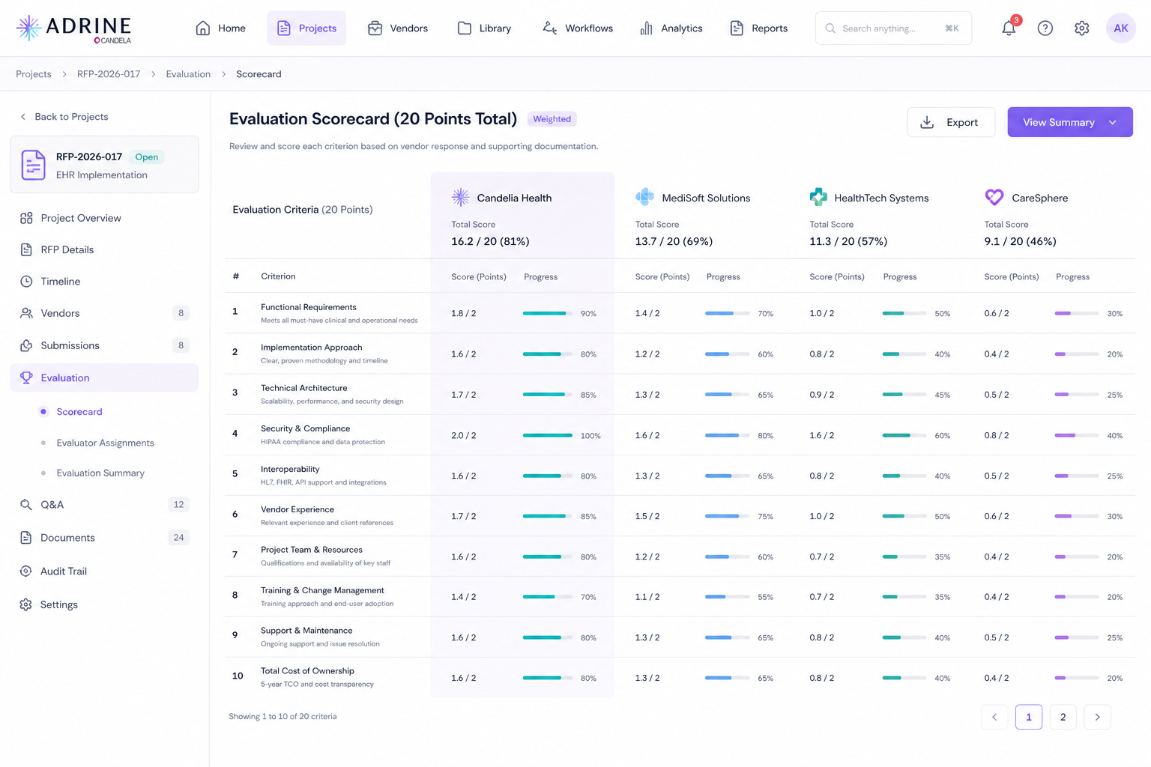Click the Documents file icon in sidebar
1151x767 pixels.
[x=26, y=538]
